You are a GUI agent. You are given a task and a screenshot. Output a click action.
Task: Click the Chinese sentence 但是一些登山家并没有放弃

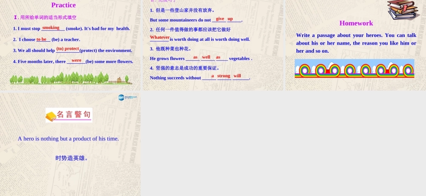182,10
